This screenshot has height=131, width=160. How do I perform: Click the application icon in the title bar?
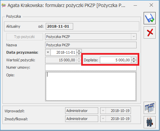point(4,5)
